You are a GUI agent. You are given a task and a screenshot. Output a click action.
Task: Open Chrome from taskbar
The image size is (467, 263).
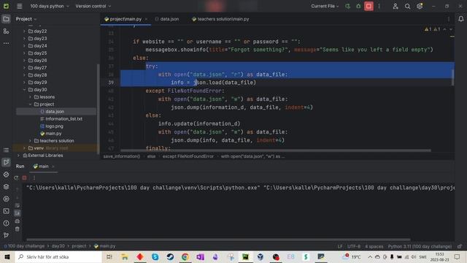185,256
